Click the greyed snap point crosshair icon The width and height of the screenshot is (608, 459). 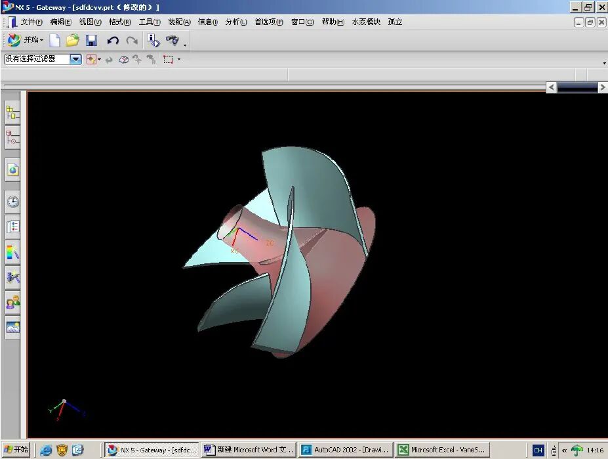coord(137,59)
